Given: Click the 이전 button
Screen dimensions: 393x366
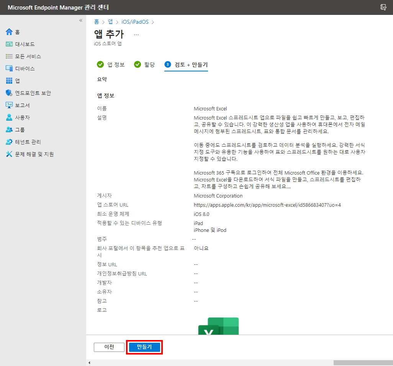Looking at the screenshot, I should tap(109, 347).
